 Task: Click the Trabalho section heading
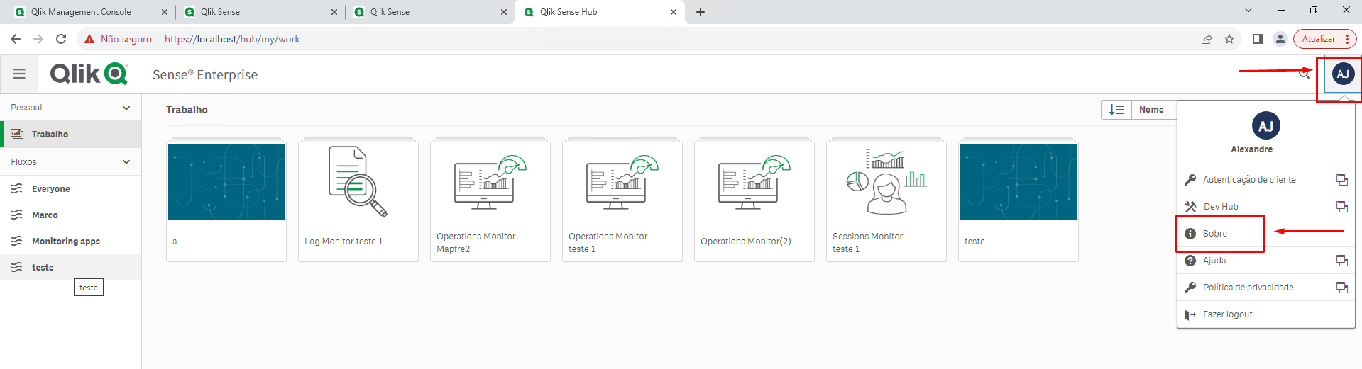(187, 110)
